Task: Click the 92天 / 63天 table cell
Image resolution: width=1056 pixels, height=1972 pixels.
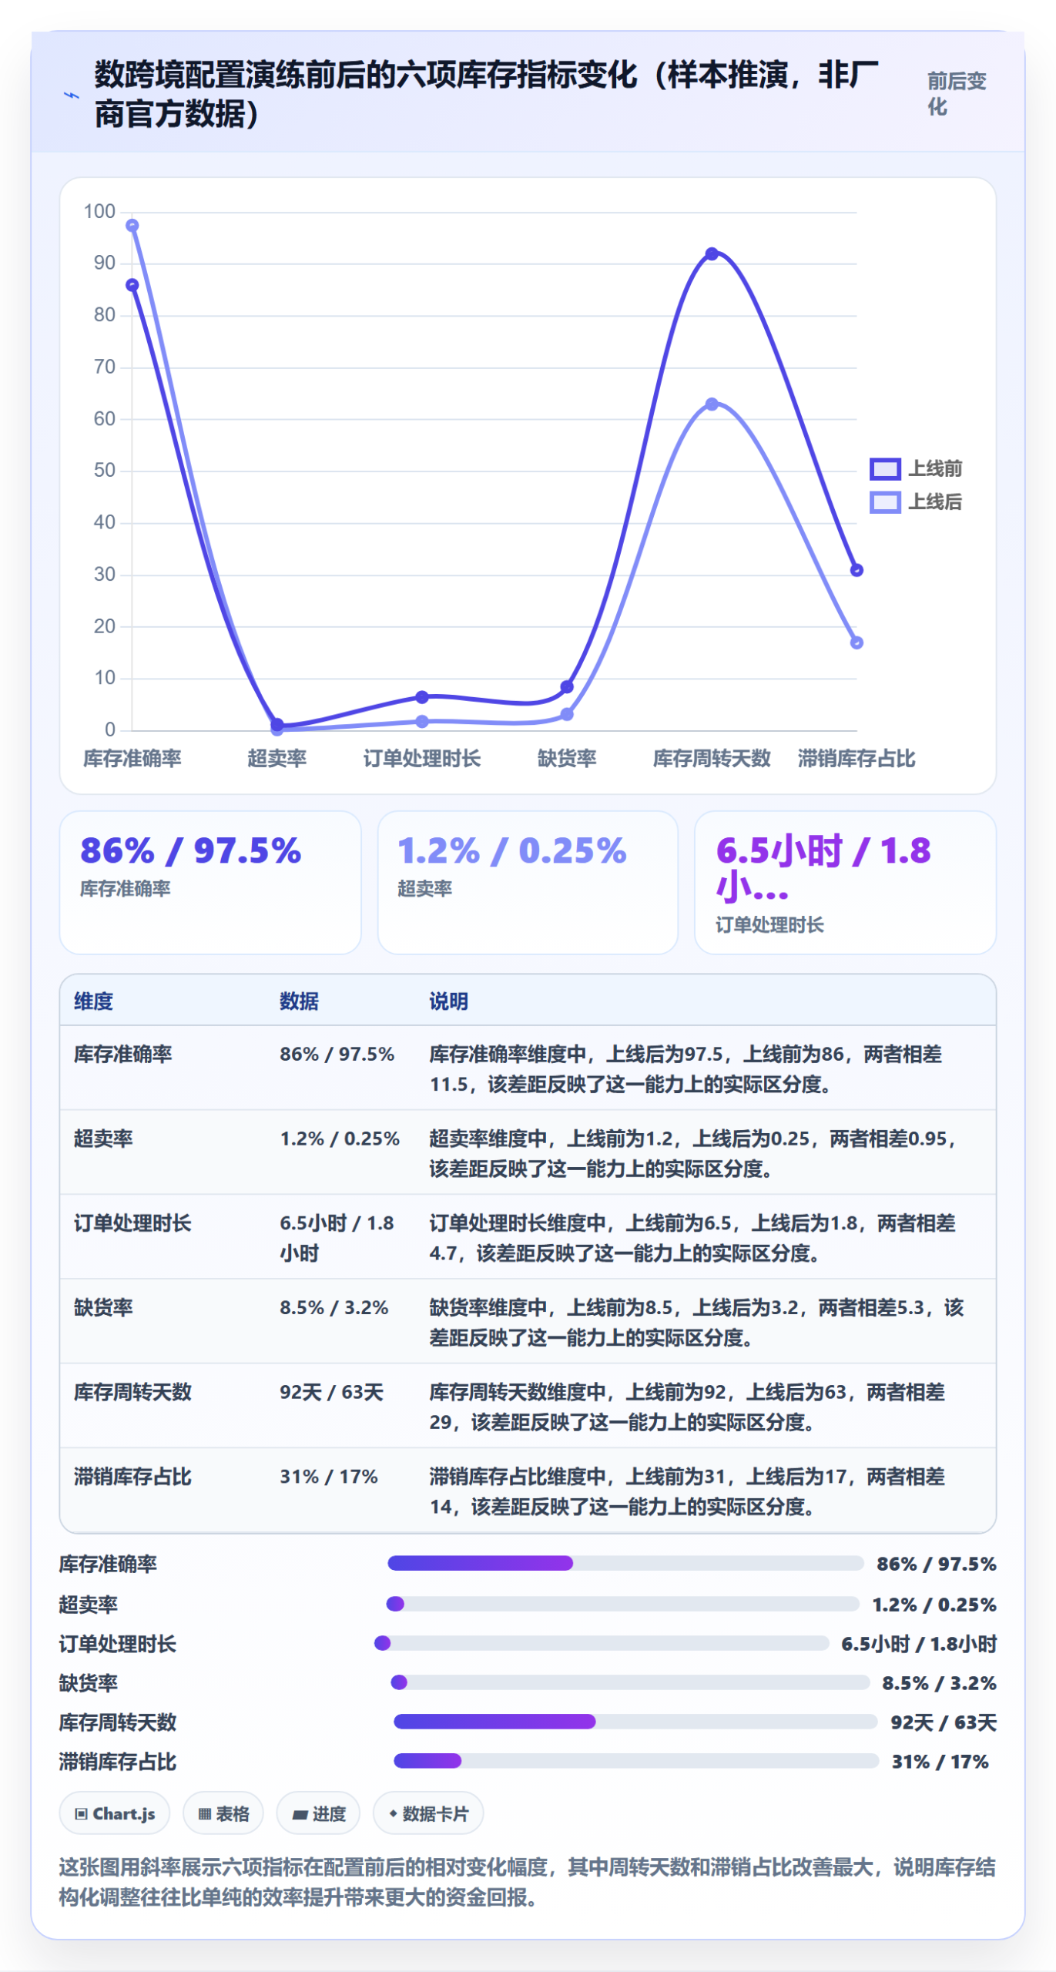Action: click(331, 1392)
